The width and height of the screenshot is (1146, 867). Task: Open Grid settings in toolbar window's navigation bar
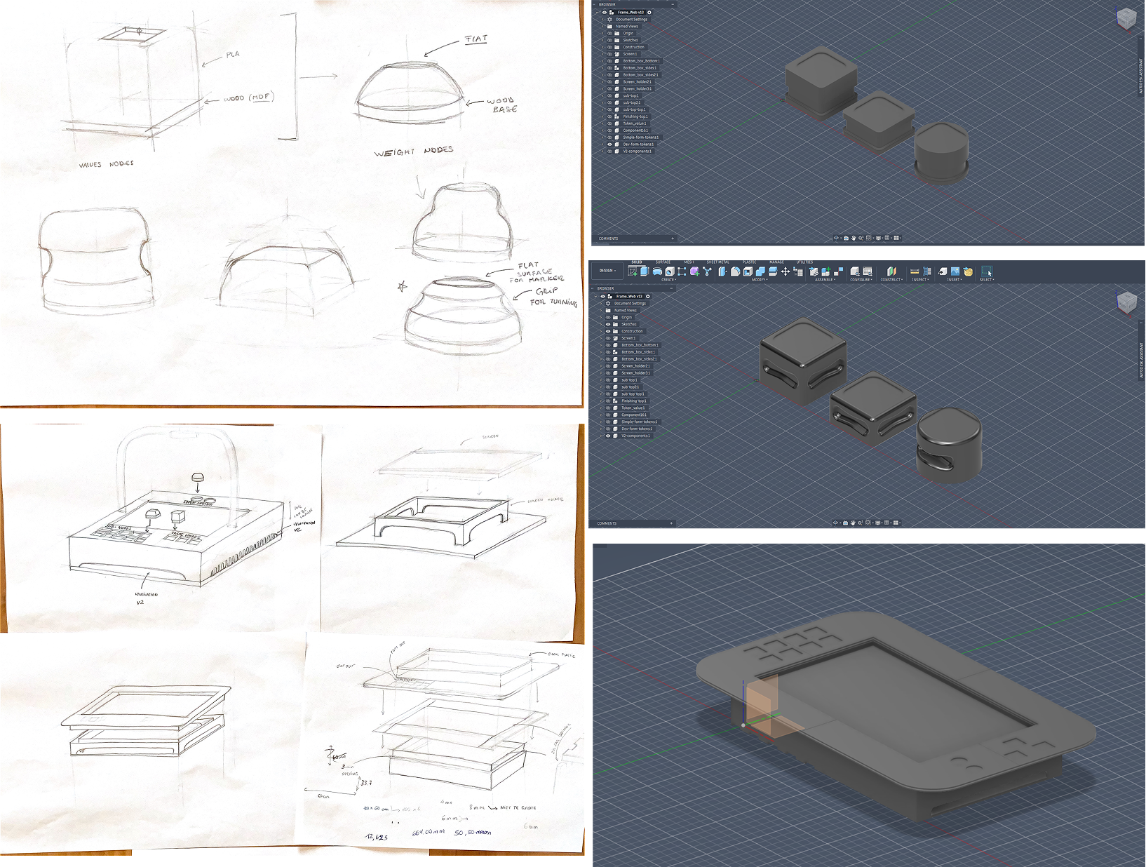click(887, 523)
